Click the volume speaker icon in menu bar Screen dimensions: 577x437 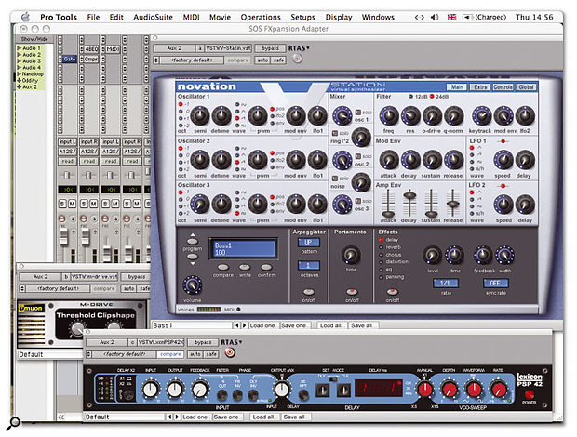pos(435,17)
